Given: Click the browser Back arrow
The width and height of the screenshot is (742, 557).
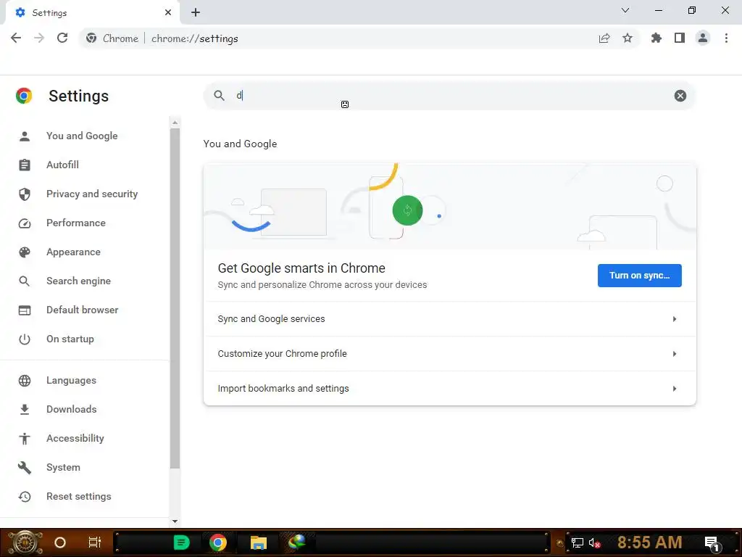Looking at the screenshot, I should coord(16,38).
